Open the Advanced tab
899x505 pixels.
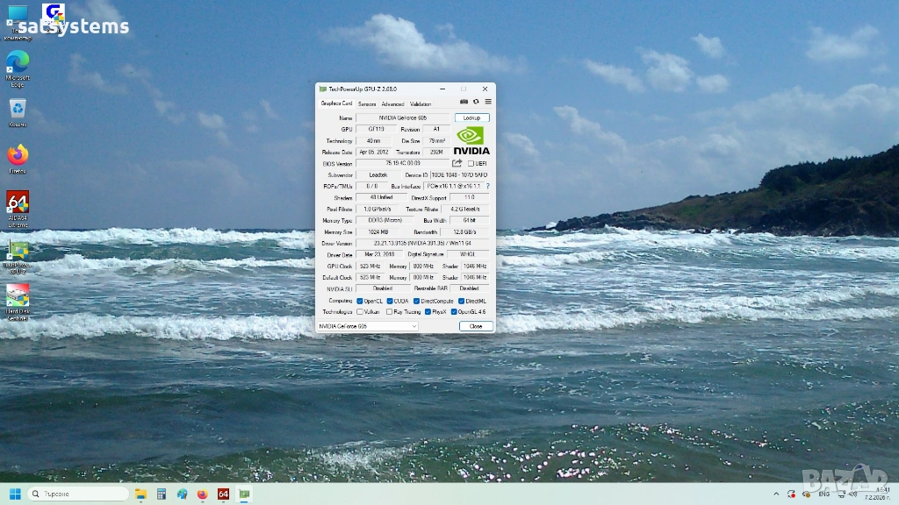click(392, 103)
